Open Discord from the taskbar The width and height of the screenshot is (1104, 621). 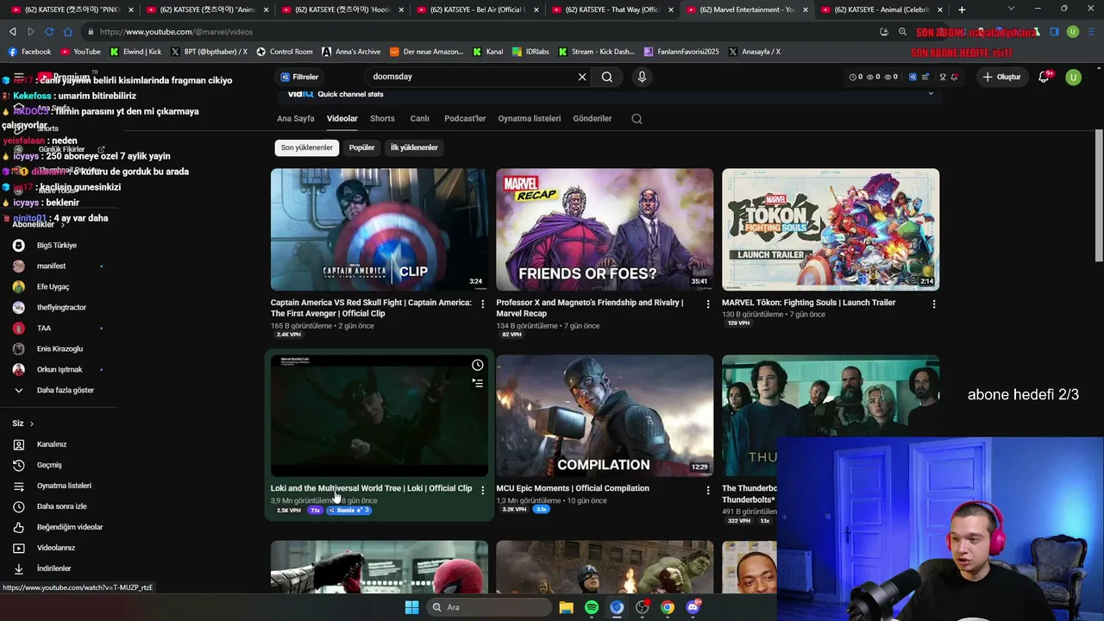[x=693, y=607]
